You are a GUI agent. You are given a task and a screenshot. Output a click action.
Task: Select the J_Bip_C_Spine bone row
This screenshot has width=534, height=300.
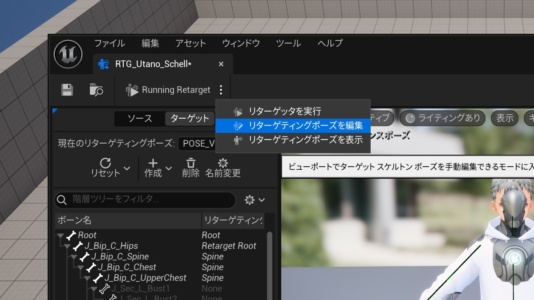160,256
